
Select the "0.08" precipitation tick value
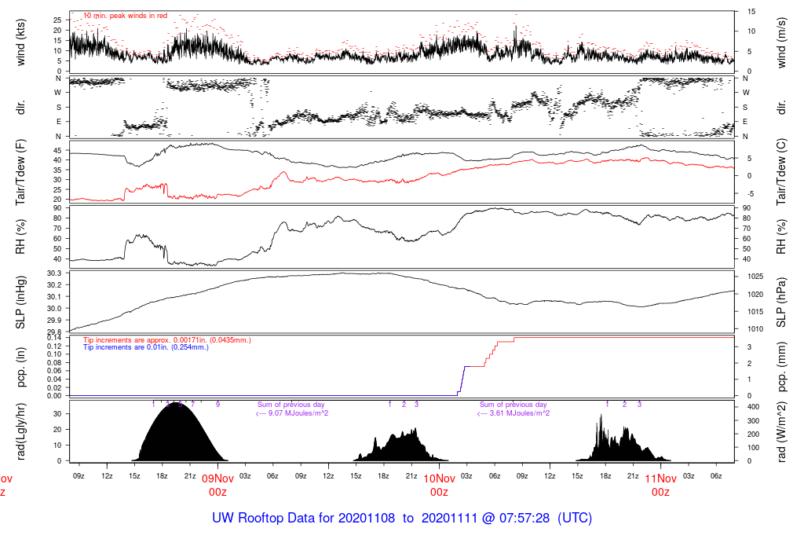[54, 363]
